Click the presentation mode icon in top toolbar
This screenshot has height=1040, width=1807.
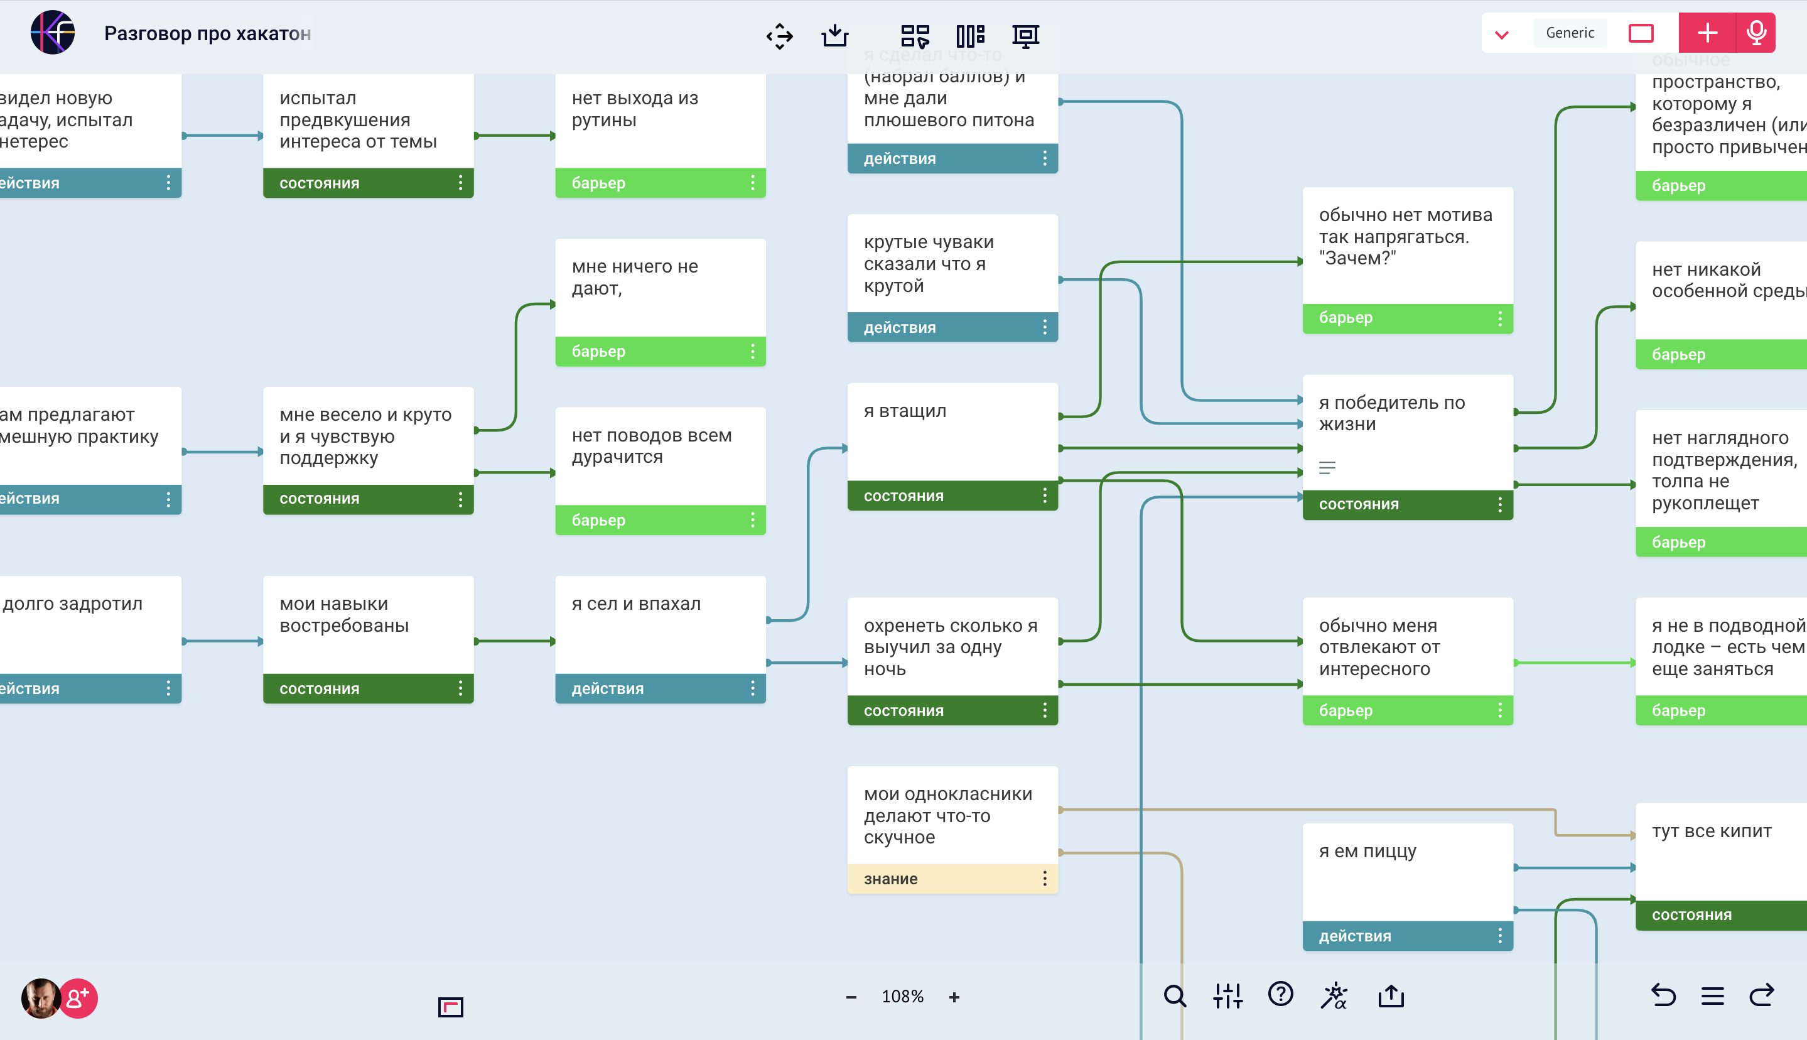(x=1025, y=35)
